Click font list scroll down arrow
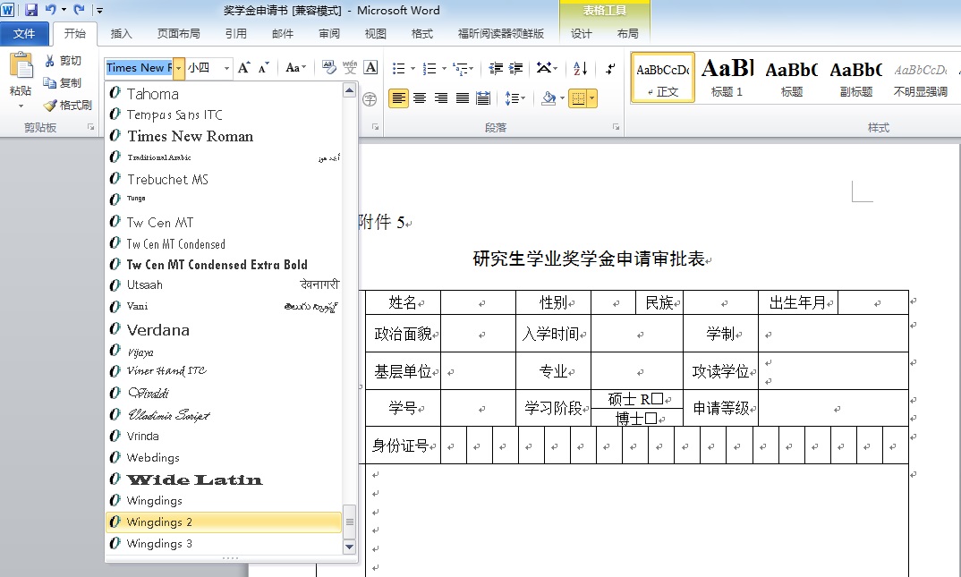 click(x=349, y=547)
